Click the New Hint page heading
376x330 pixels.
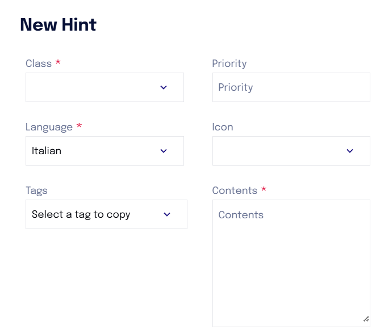(59, 24)
